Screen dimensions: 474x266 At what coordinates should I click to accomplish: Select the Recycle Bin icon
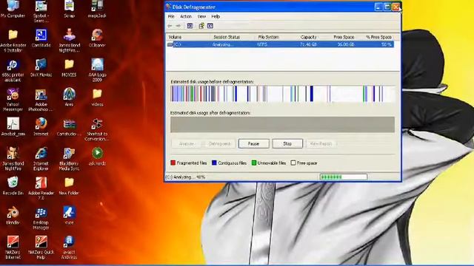(13, 185)
